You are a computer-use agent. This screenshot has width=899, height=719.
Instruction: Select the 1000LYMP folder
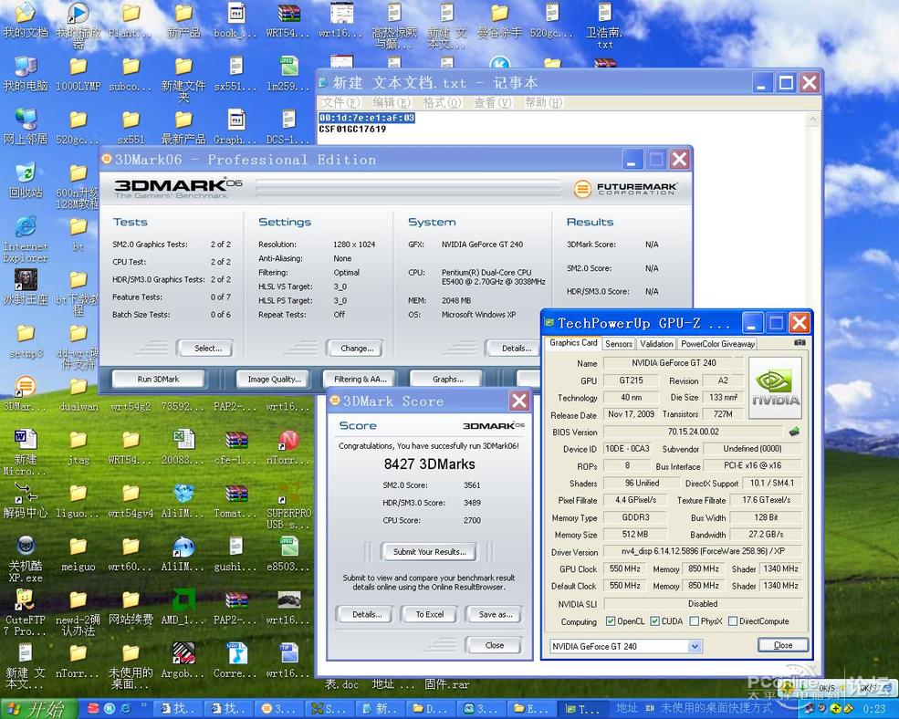point(78,75)
